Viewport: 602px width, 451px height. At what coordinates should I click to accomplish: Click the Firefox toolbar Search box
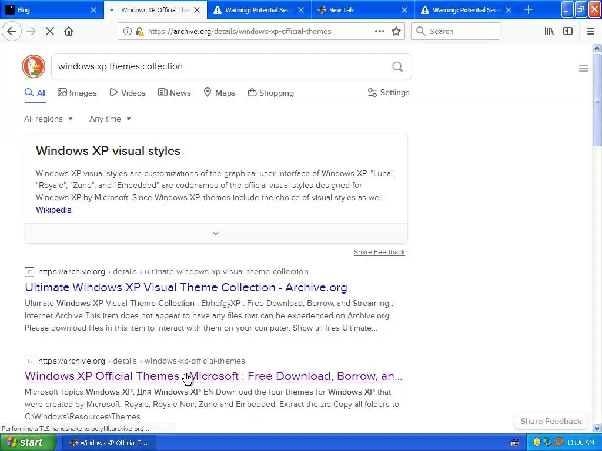click(456, 31)
